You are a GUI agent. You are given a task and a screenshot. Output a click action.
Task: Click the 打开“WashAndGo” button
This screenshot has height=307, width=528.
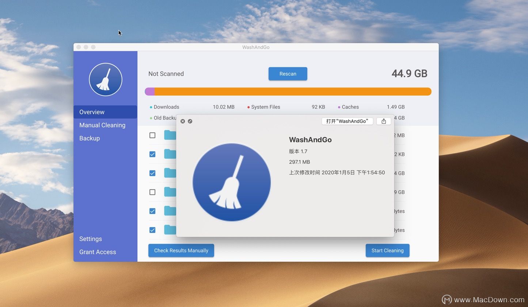347,121
